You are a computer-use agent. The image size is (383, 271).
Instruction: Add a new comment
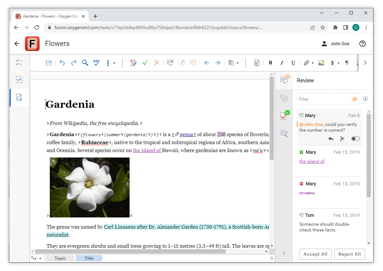pyautogui.click(x=170, y=63)
